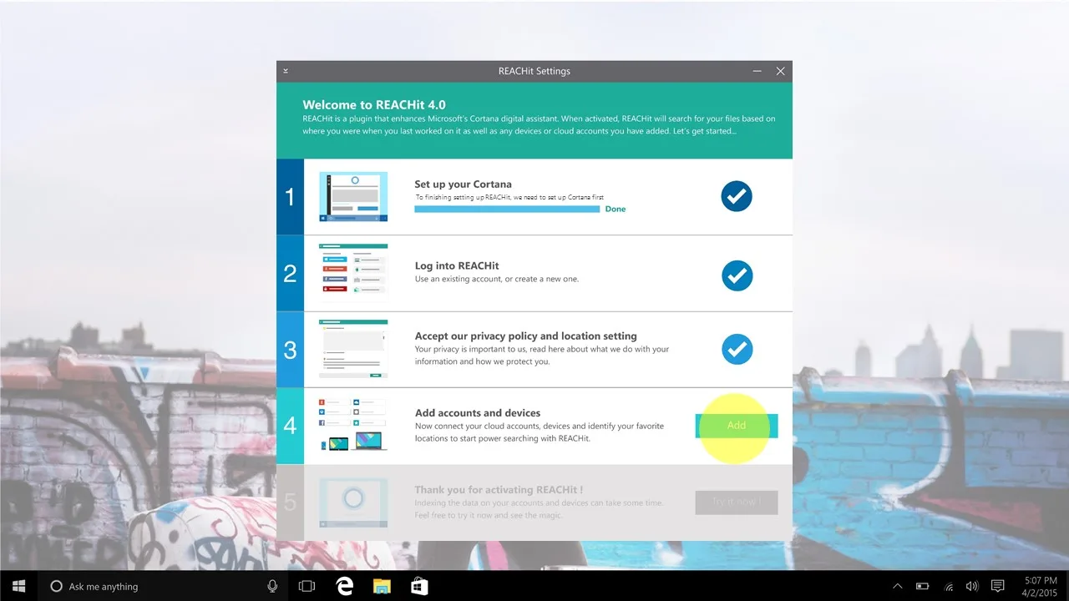The width and height of the screenshot is (1069, 601).
Task: Click the Add button for accounts and devices
Action: [x=736, y=426]
